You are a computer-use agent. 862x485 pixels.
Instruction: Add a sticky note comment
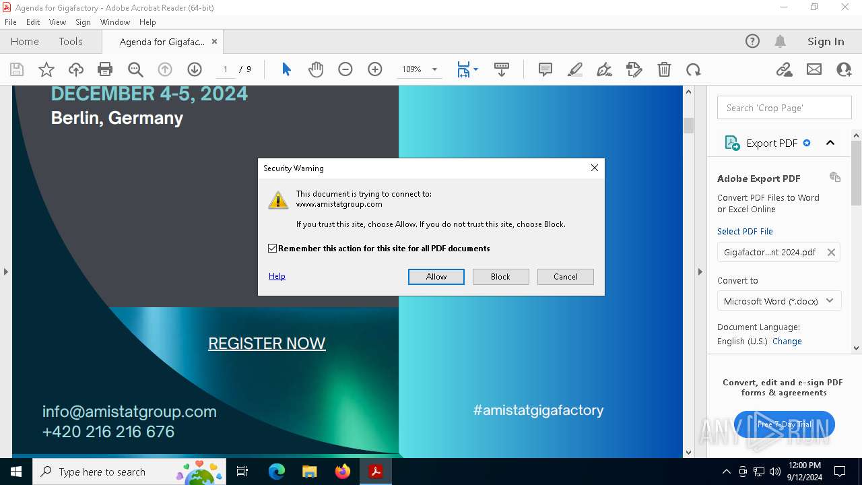point(545,69)
